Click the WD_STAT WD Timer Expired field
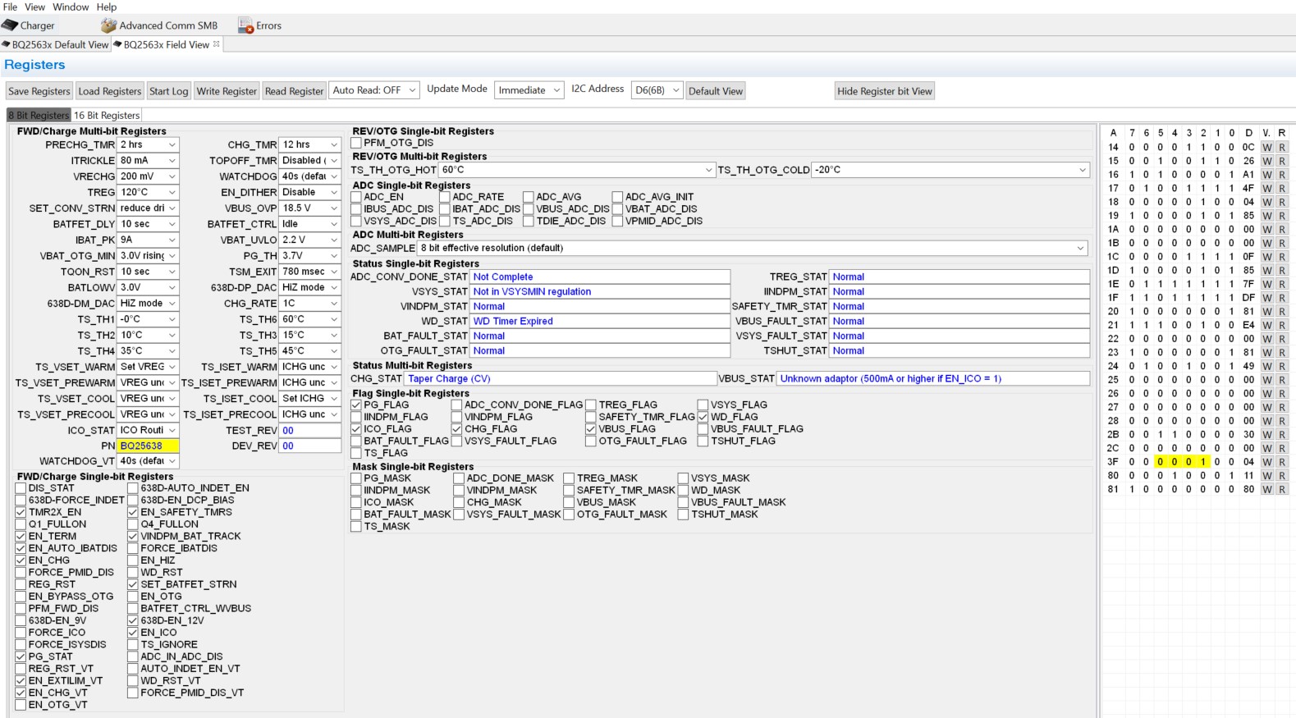 (x=600, y=321)
